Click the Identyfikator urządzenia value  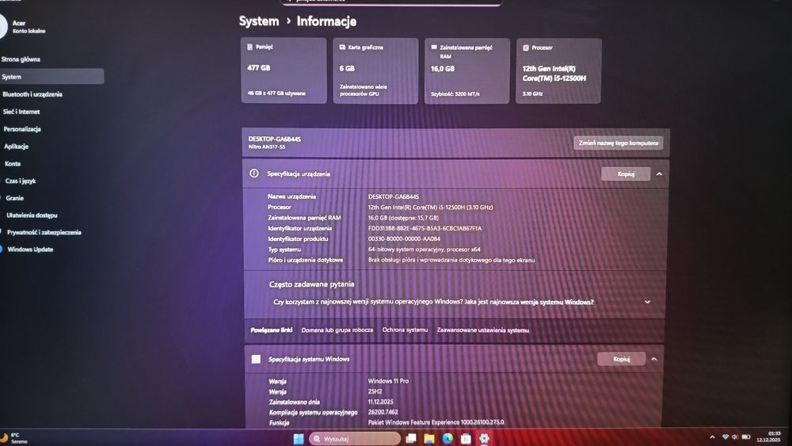425,228
